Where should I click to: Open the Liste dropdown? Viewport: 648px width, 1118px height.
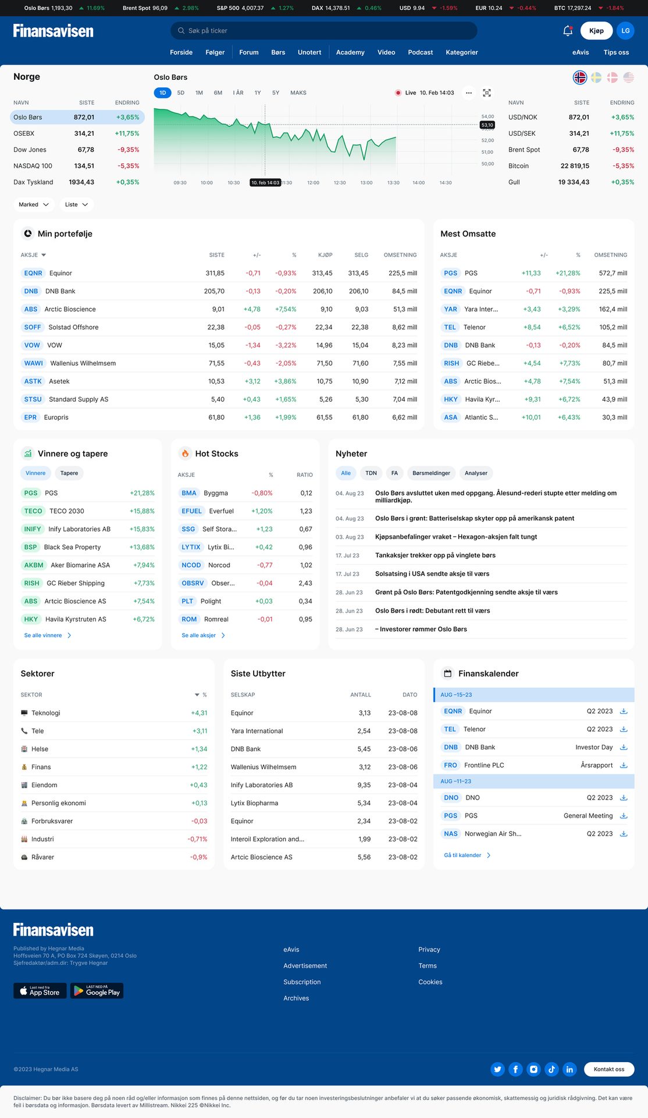click(76, 204)
